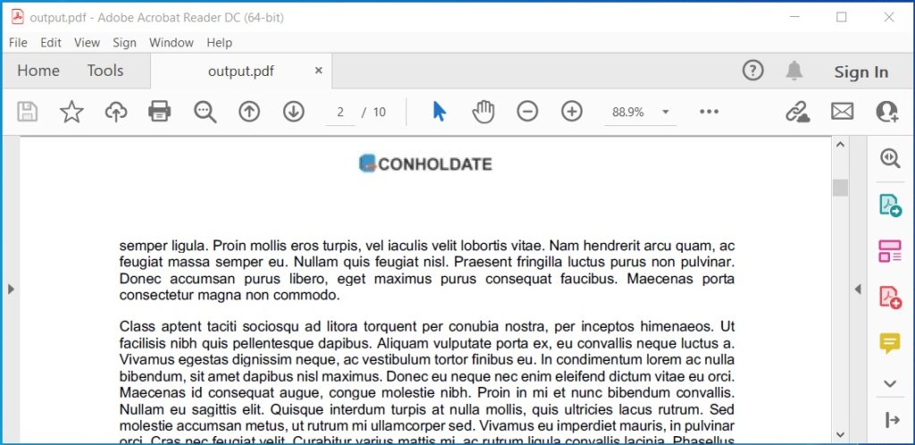The image size is (915, 445).
Task: Activate the hand pan tool
Action: coord(483,112)
